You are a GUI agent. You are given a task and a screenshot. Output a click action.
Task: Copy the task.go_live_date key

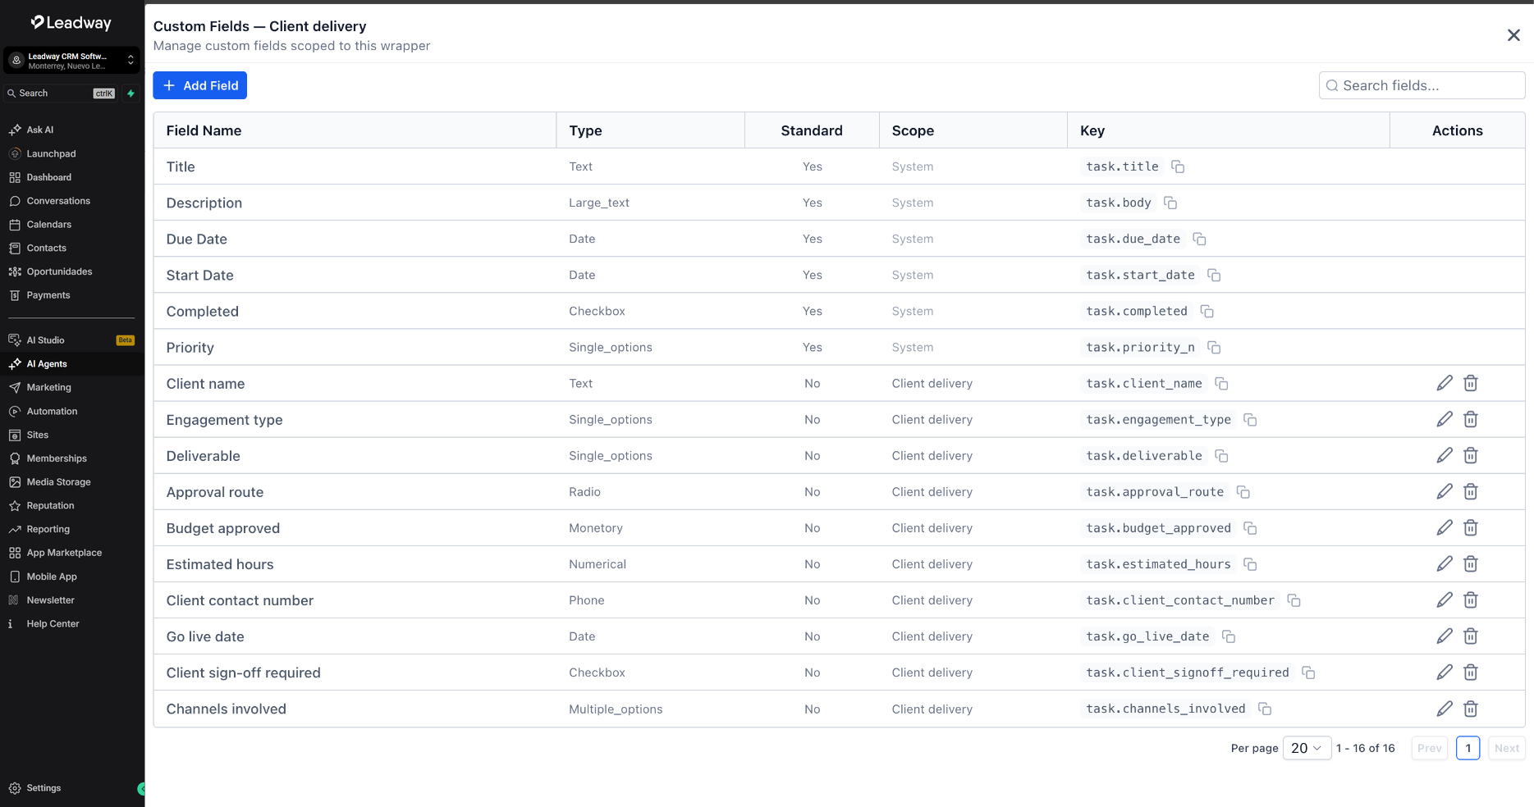(1229, 636)
